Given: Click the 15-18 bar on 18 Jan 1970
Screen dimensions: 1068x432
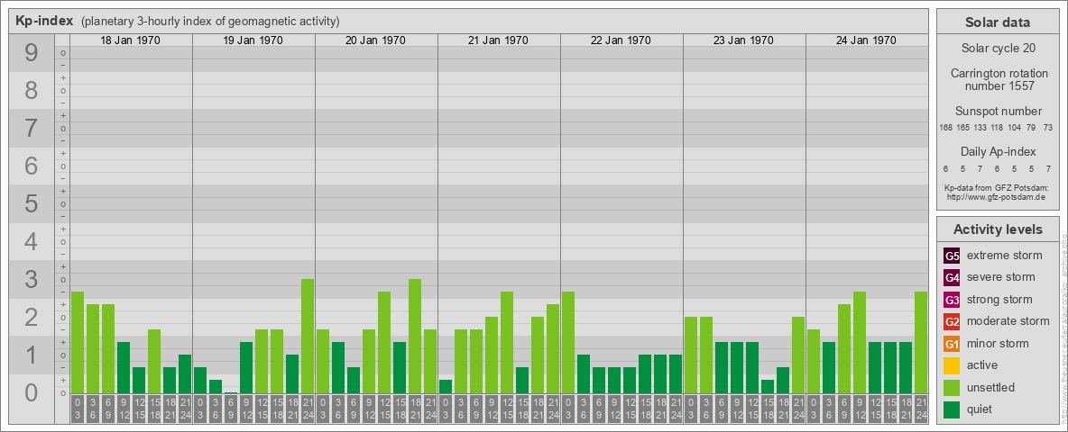Looking at the screenshot, I should coord(154,361).
